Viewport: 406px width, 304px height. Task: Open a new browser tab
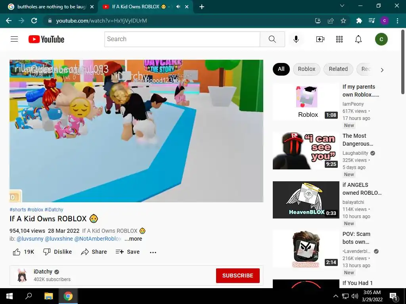pos(202,7)
